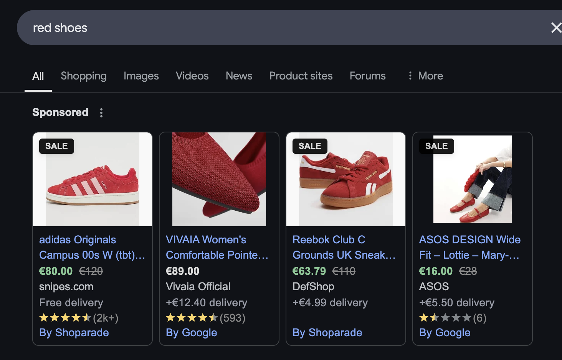Click 'By Shoparade' under the adidas listing

pyautogui.click(x=74, y=332)
